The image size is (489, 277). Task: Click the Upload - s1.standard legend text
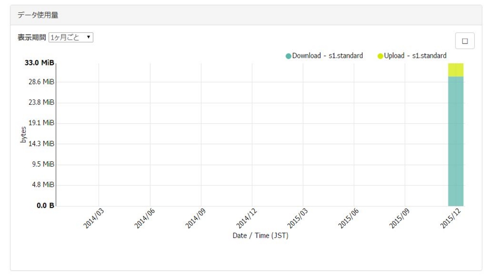coord(415,56)
